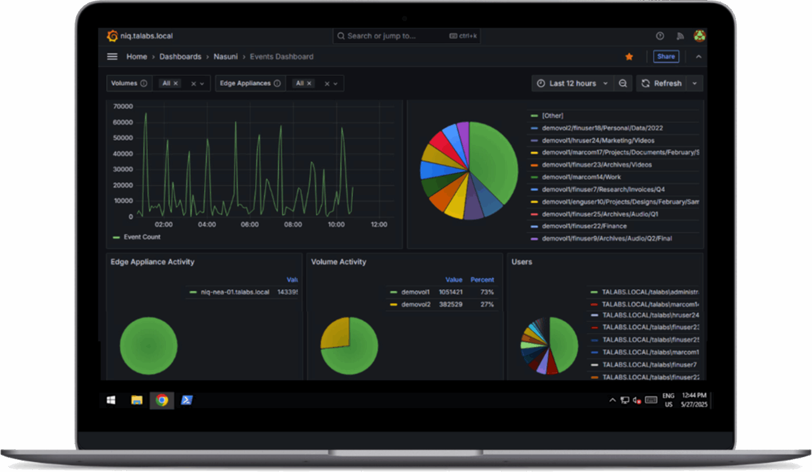The width and height of the screenshot is (812, 472).
Task: Click the news feed icon beside help
Action: point(680,35)
